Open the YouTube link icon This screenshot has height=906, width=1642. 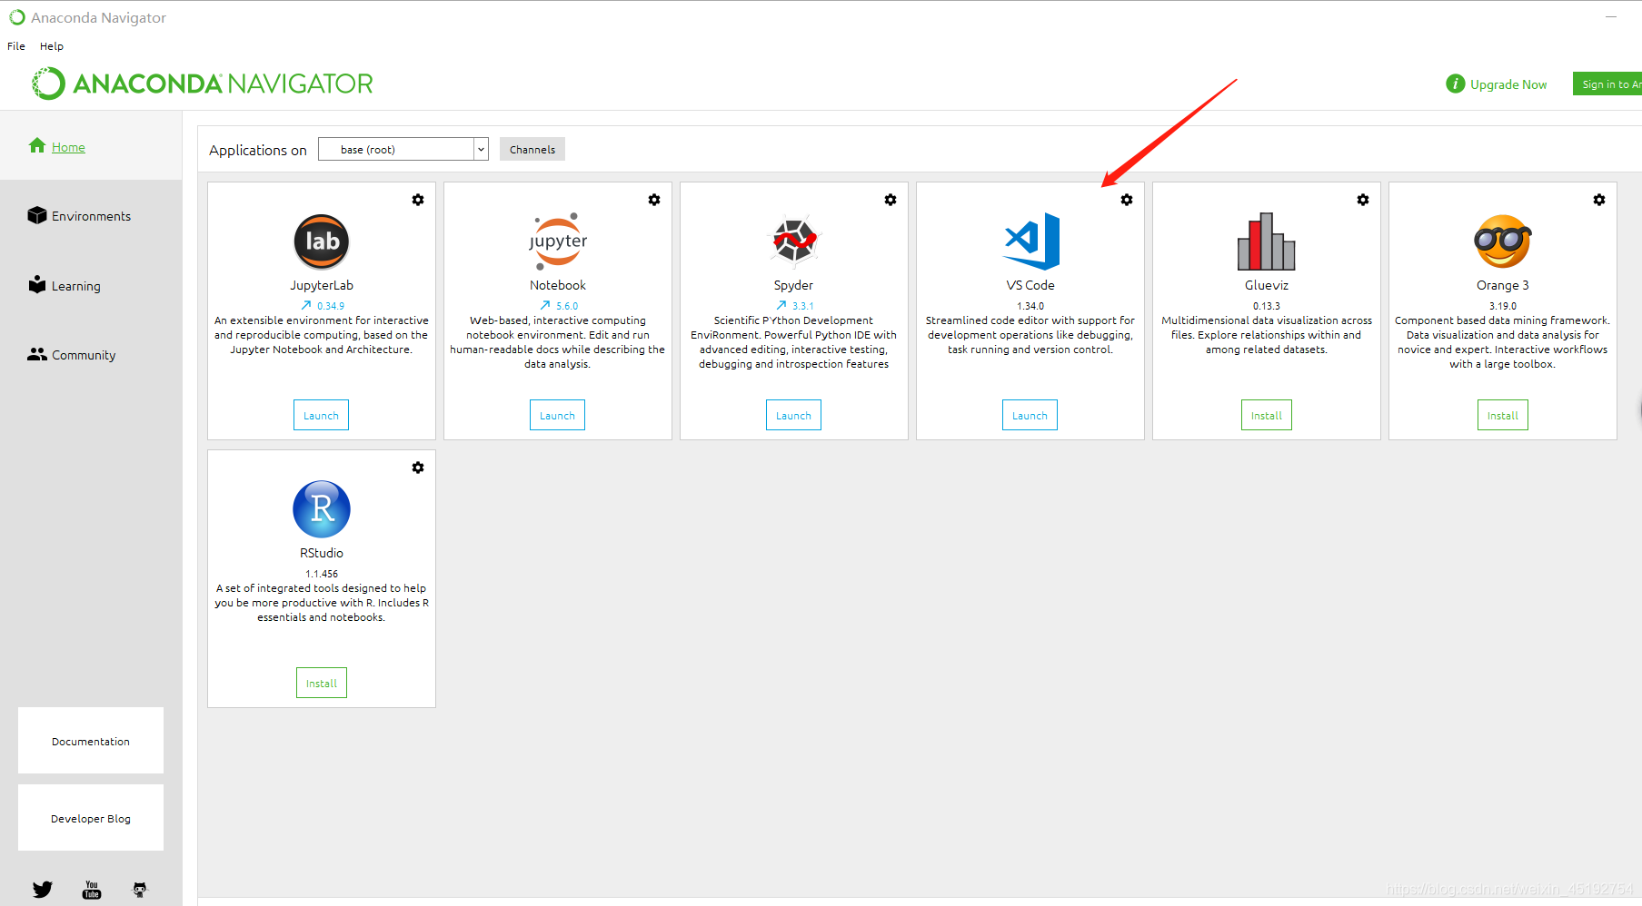point(92,890)
